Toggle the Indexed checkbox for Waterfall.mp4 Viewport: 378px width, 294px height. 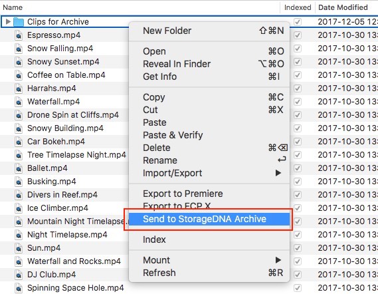point(298,102)
